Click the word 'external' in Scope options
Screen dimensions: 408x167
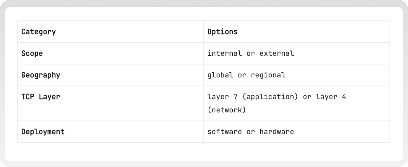(276, 53)
